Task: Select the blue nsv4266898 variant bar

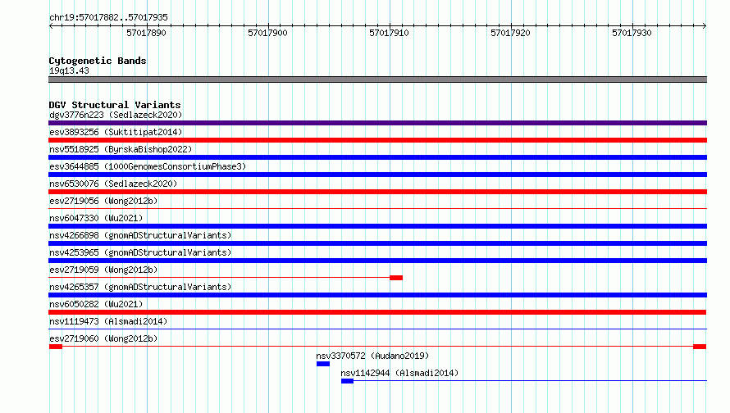Action: 377,243
